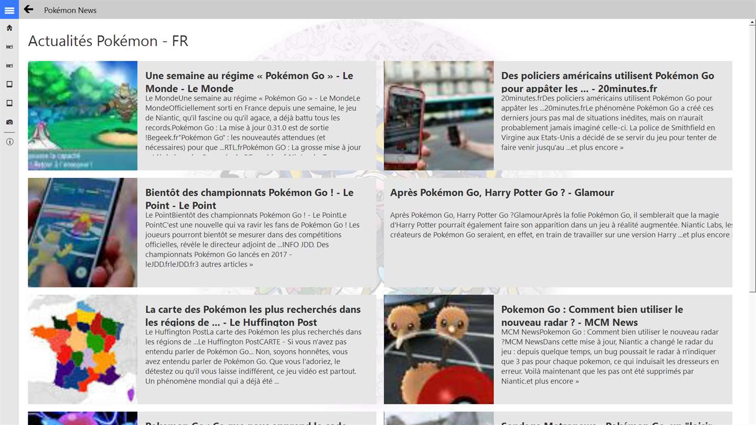Click the vertical scrollbar thumb
Image resolution: width=756 pixels, height=425 pixels.
(752, 159)
